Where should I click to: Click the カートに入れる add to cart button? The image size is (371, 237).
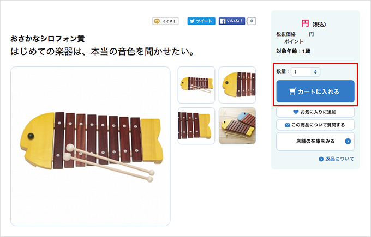(315, 92)
